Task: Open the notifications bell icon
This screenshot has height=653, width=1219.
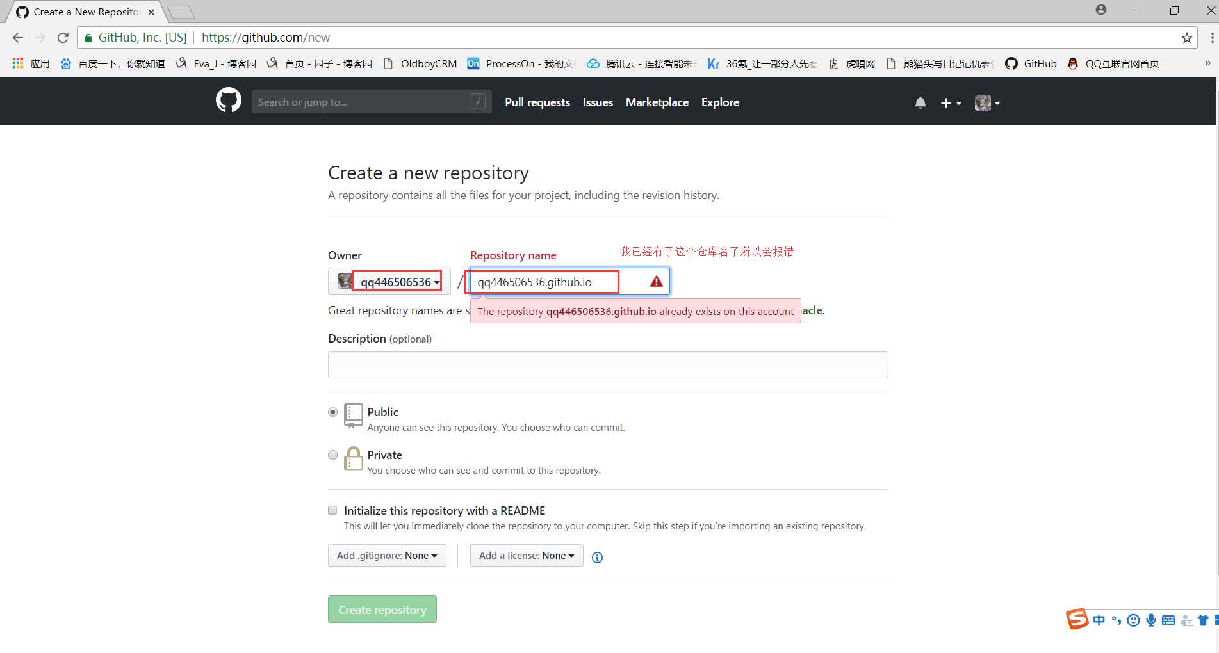Action: (920, 102)
